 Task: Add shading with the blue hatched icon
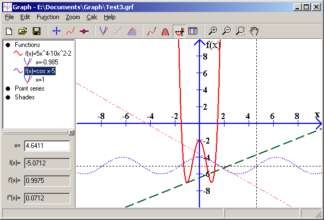pyautogui.click(x=132, y=31)
